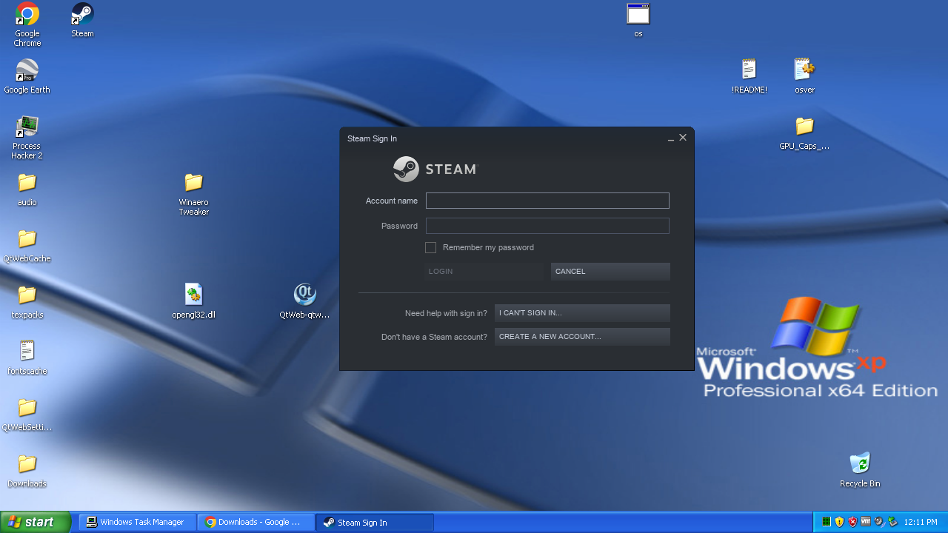Select the texpacks folder icon

(x=27, y=295)
